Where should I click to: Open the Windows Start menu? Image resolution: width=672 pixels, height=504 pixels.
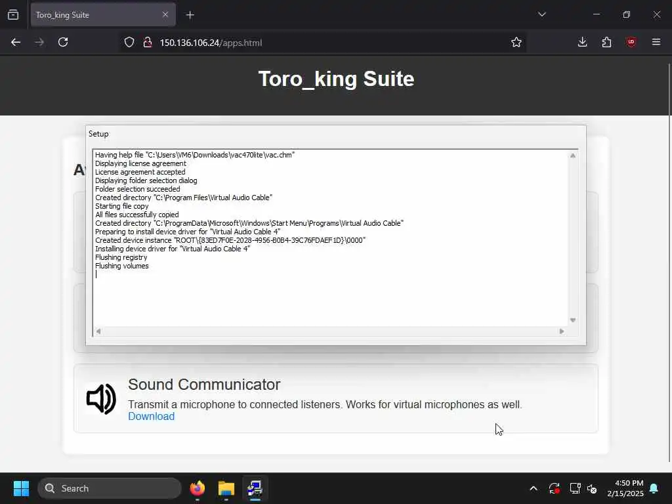(x=21, y=488)
